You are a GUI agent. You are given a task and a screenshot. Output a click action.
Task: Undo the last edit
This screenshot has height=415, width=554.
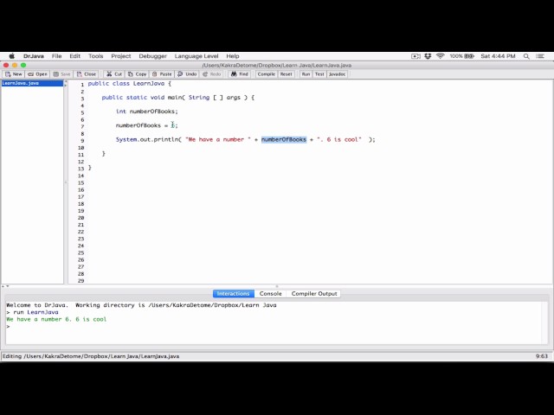[x=187, y=74]
